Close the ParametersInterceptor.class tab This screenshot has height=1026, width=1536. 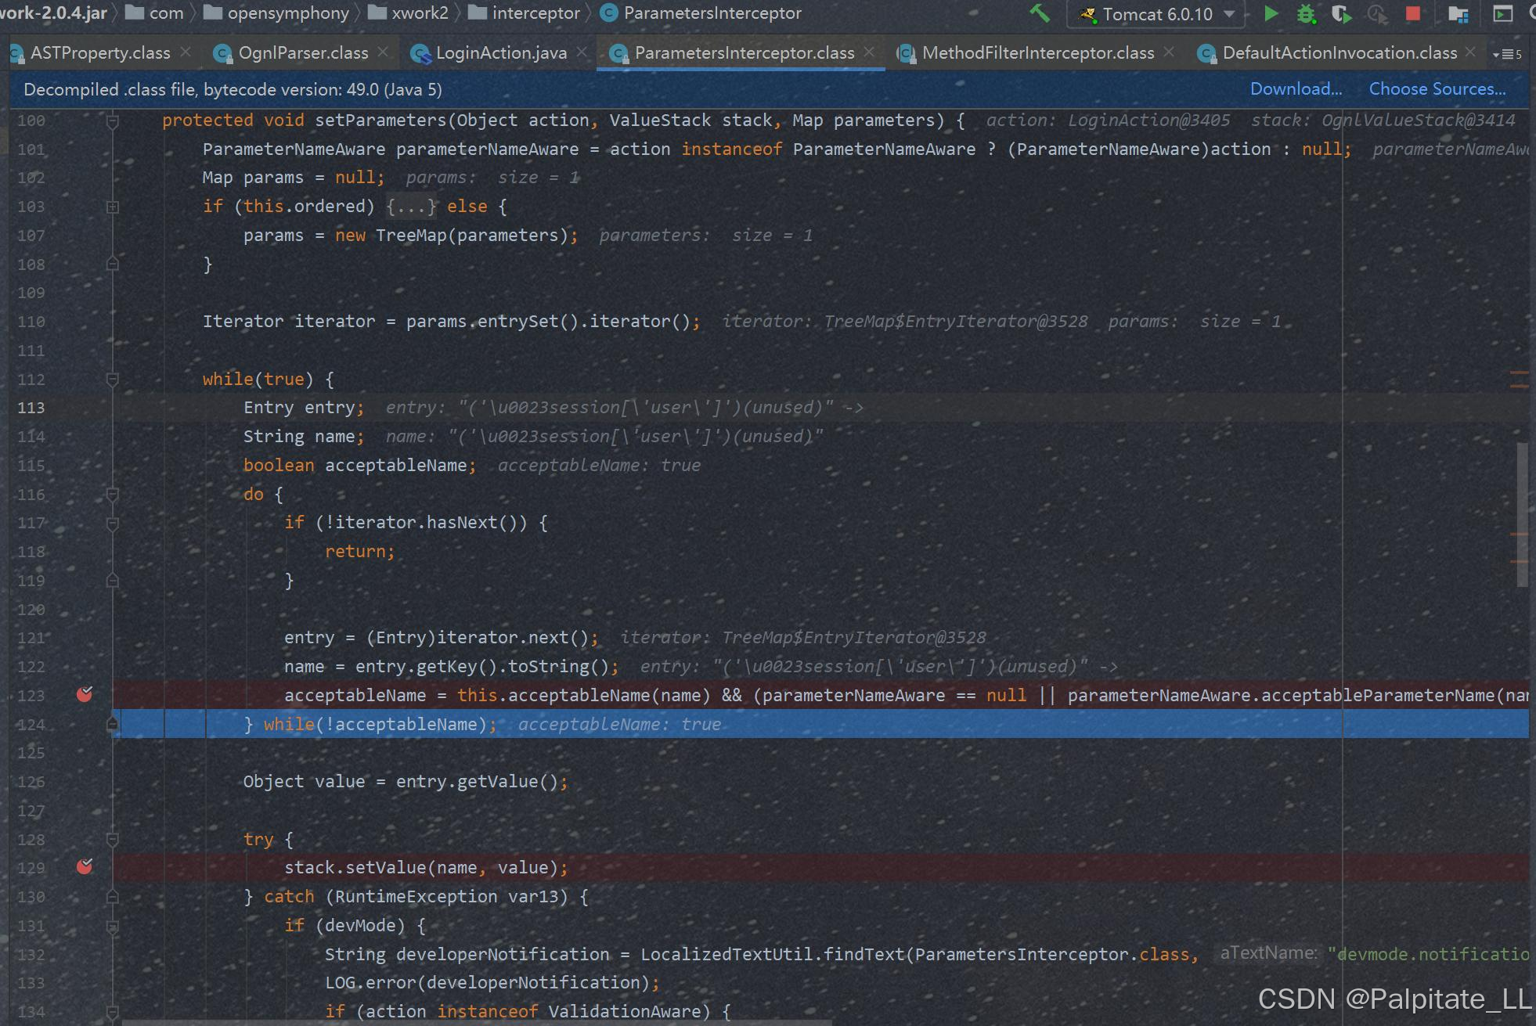pos(869,52)
